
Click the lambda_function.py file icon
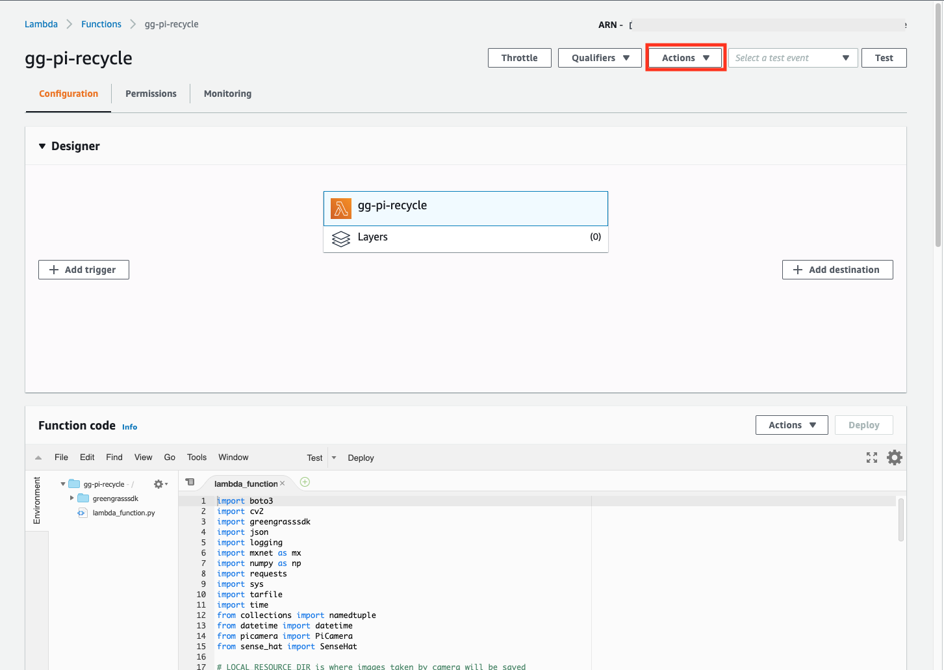[82, 513]
